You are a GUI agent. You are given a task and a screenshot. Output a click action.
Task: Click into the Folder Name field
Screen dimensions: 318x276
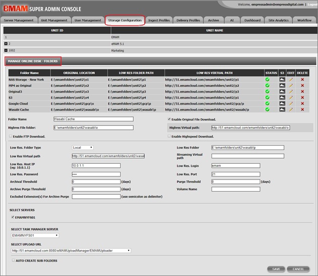point(93,119)
